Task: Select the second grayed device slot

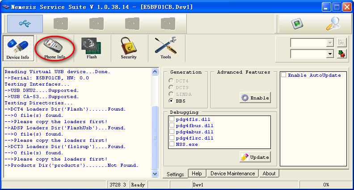Action: (x=60, y=24)
